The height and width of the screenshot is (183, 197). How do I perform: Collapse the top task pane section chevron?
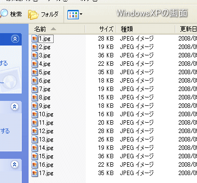coord(15,39)
